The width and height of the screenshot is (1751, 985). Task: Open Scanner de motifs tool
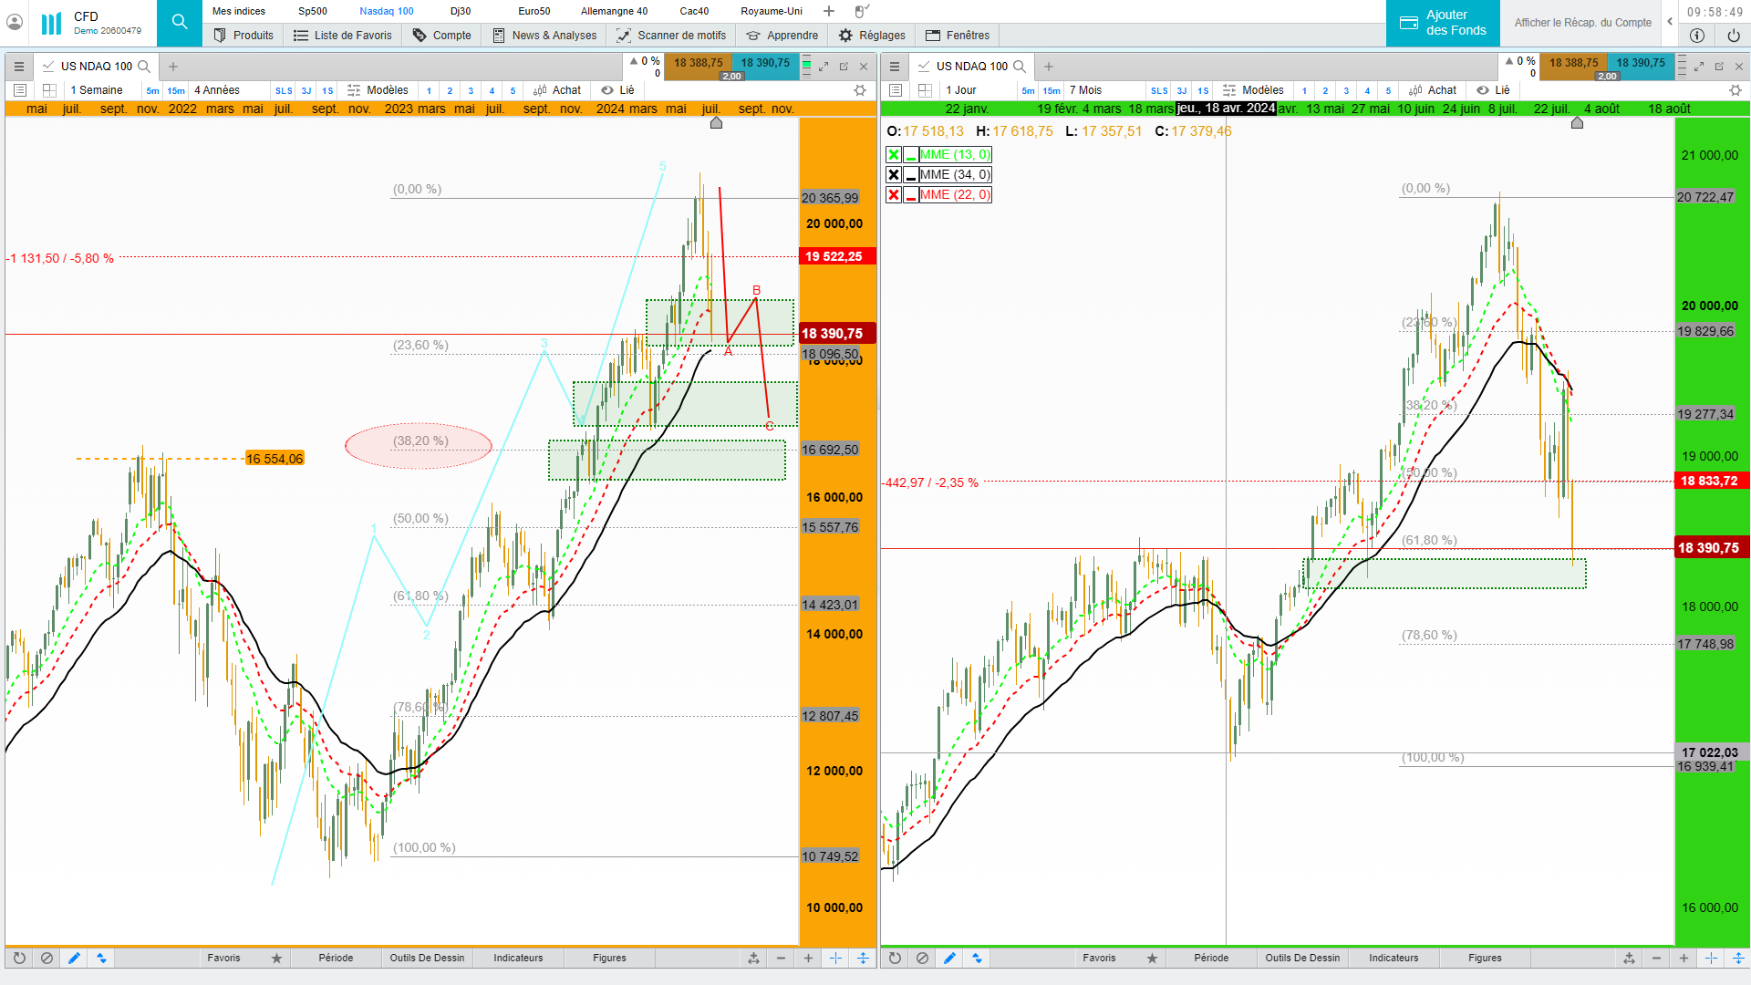pyautogui.click(x=671, y=36)
